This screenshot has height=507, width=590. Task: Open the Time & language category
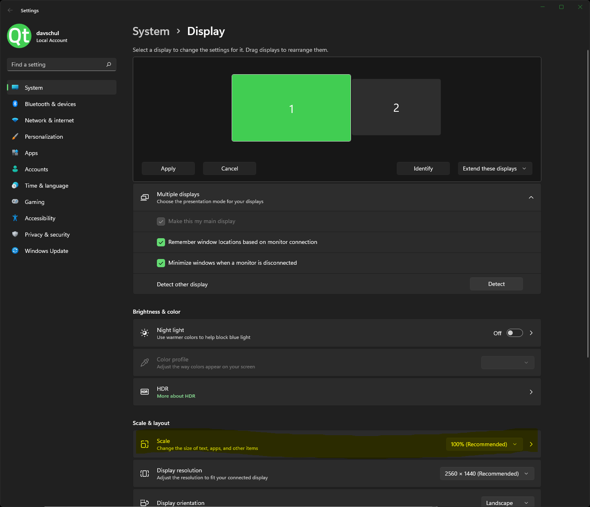47,186
